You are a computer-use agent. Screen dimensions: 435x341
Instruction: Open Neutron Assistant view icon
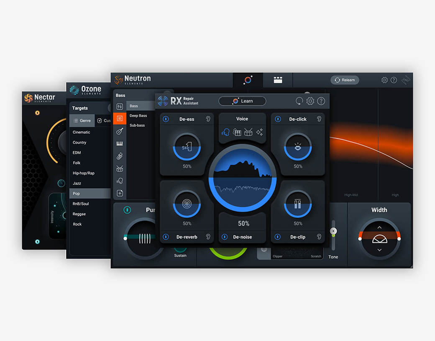pyautogui.click(x=248, y=80)
